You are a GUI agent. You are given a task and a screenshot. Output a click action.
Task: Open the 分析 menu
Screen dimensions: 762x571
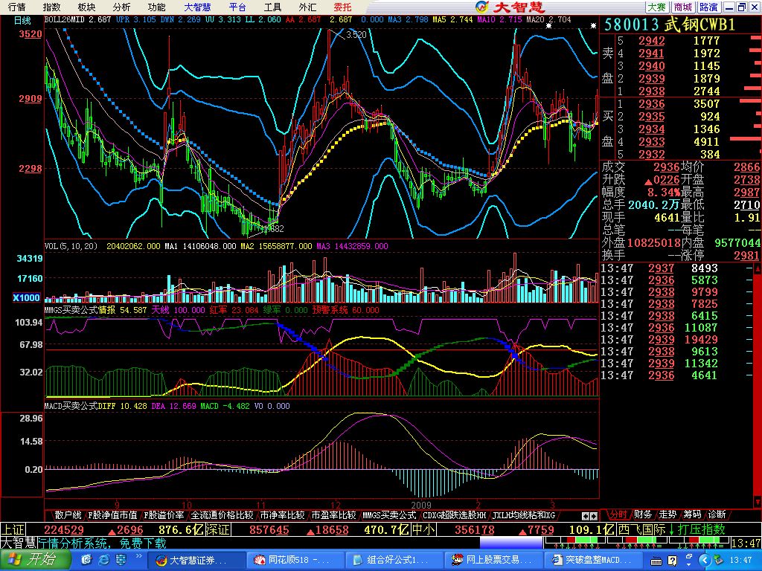[121, 7]
